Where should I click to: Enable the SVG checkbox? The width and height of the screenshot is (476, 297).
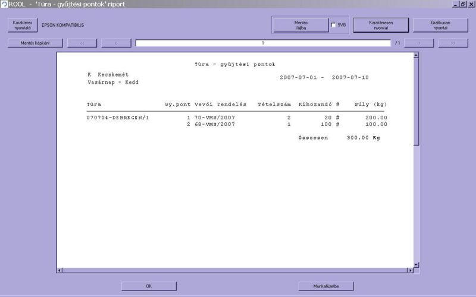coord(333,26)
